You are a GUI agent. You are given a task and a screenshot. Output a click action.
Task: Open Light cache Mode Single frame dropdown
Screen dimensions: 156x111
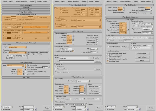coord(75,58)
